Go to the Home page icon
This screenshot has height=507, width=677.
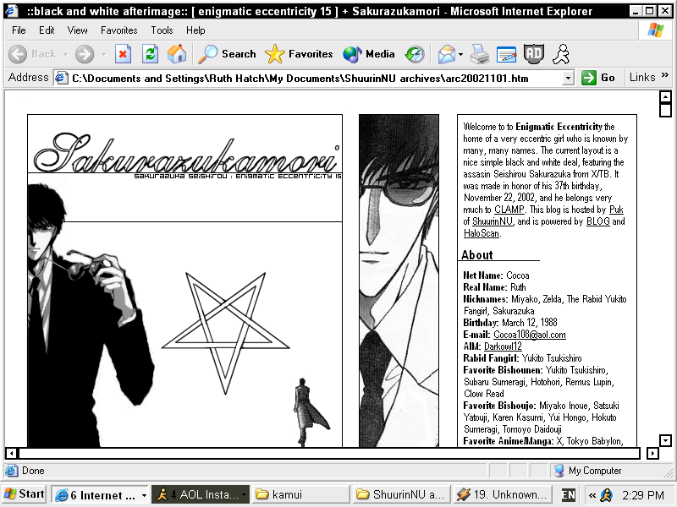pos(177,54)
